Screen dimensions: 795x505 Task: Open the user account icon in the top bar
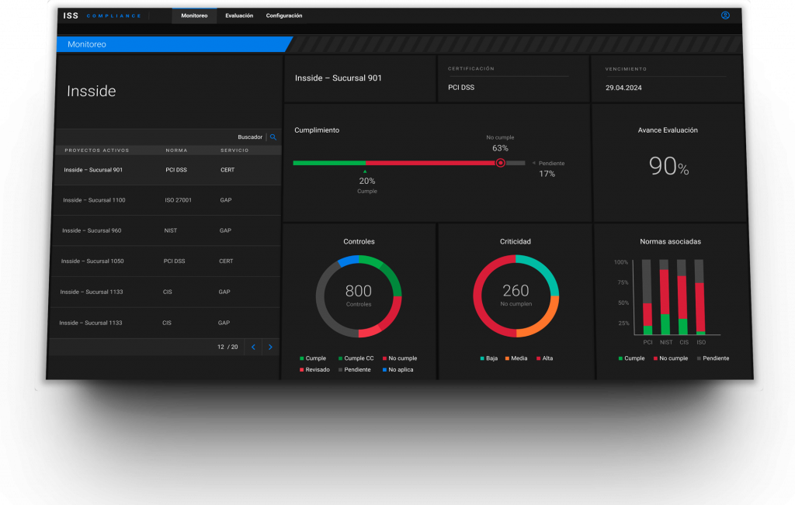[x=725, y=15]
